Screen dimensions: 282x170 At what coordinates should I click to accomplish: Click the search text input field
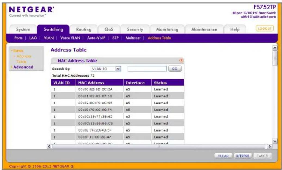(x=147, y=69)
